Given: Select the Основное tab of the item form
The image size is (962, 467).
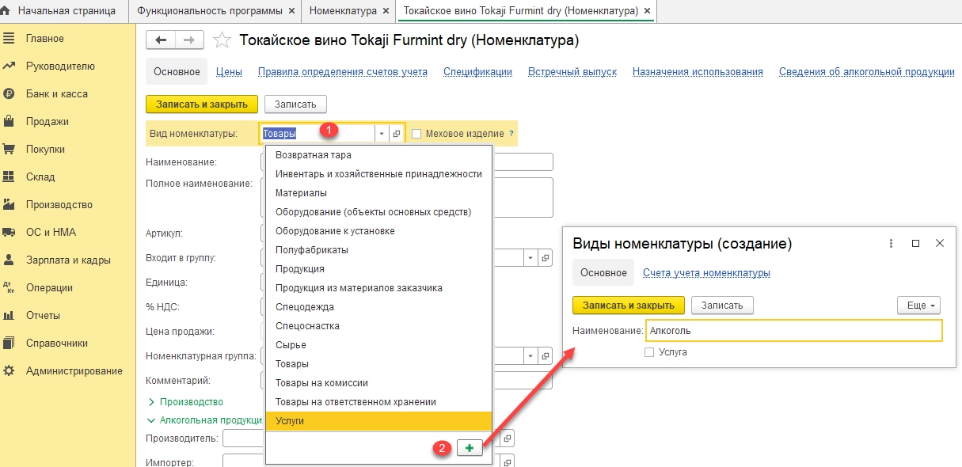Looking at the screenshot, I should point(177,71).
